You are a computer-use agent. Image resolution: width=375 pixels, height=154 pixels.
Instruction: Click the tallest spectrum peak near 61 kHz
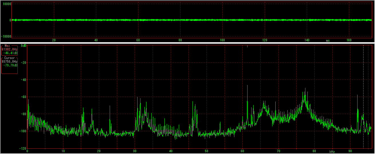pyautogui.click(x=247, y=86)
